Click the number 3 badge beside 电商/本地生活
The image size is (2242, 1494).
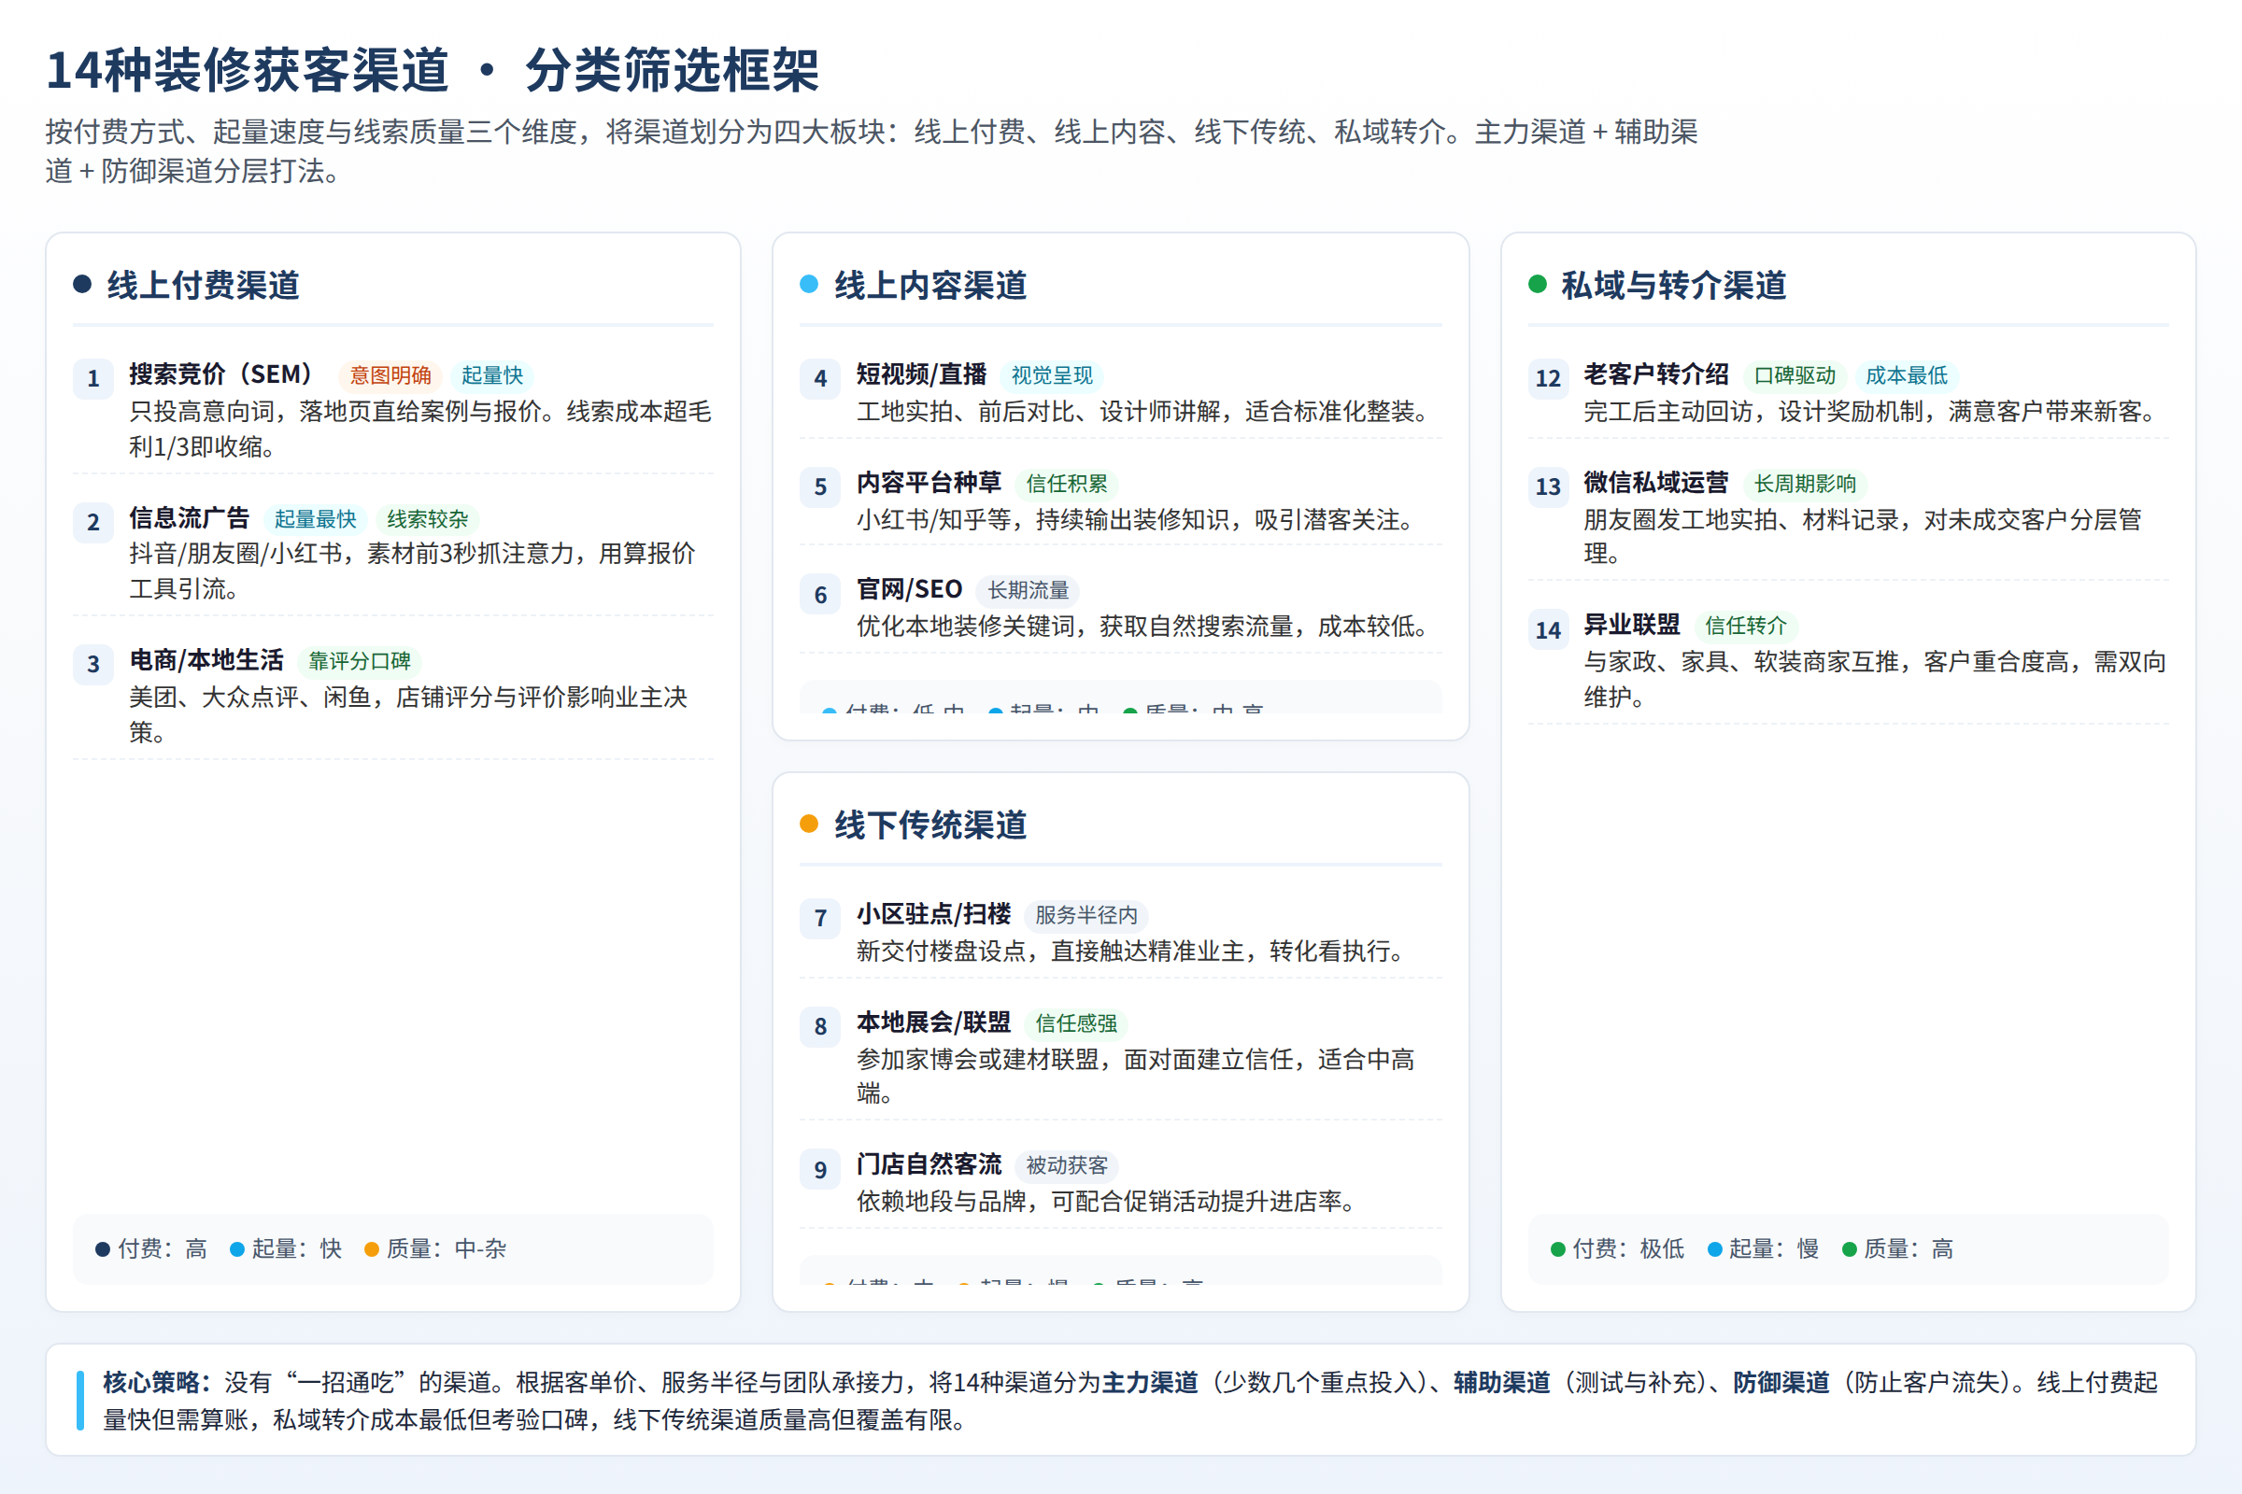[93, 664]
